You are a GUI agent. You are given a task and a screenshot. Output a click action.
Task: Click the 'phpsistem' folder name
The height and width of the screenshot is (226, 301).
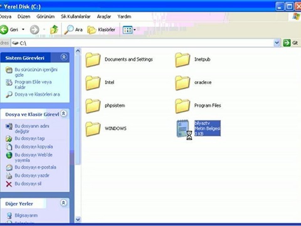[x=115, y=105]
